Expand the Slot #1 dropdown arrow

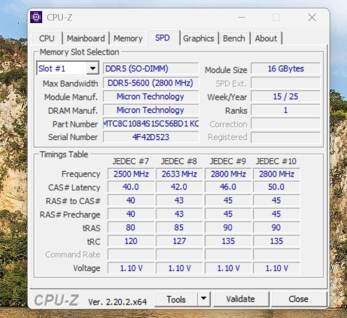click(92, 68)
